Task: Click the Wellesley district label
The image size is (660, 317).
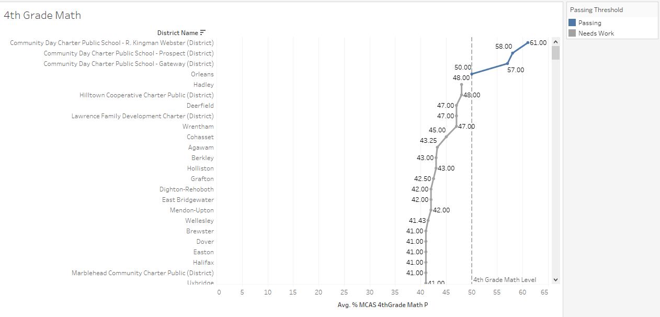Action: tap(199, 220)
